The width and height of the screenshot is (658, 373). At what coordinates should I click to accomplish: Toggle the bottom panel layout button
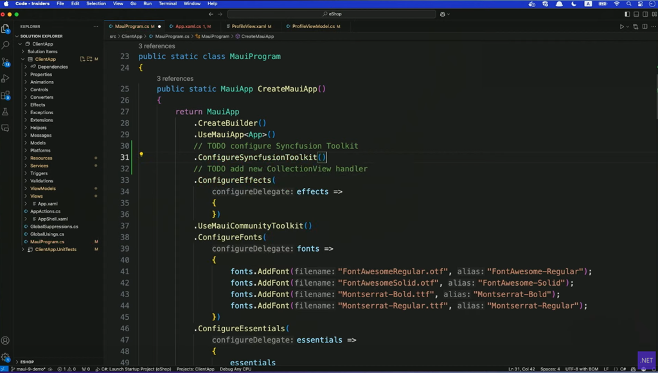click(636, 14)
